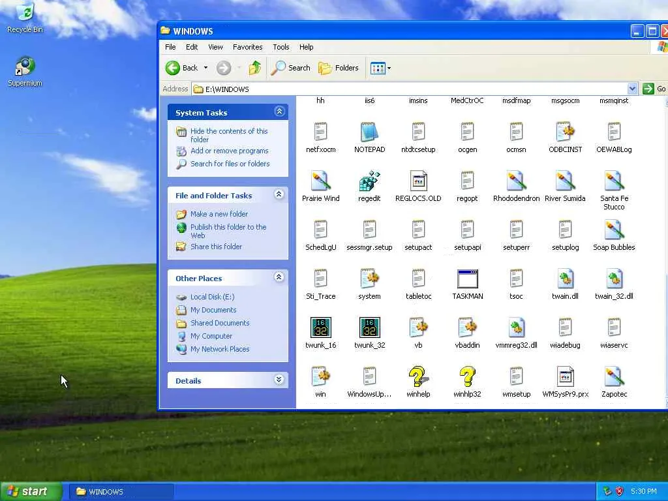Select the Zapotec bitmap icon
668x501 pixels.
[x=614, y=376]
